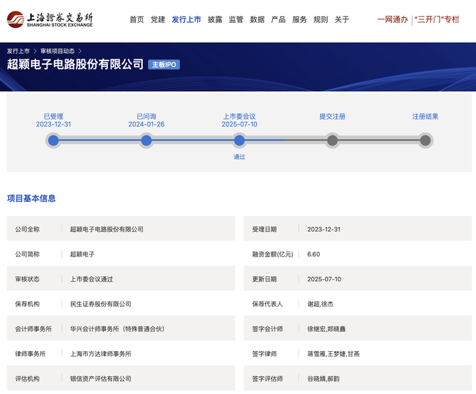Select the financing amount 6.60
This screenshot has width=476, height=394.
coord(313,255)
